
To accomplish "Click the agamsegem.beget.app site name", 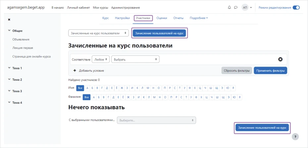I will point(26,8).
